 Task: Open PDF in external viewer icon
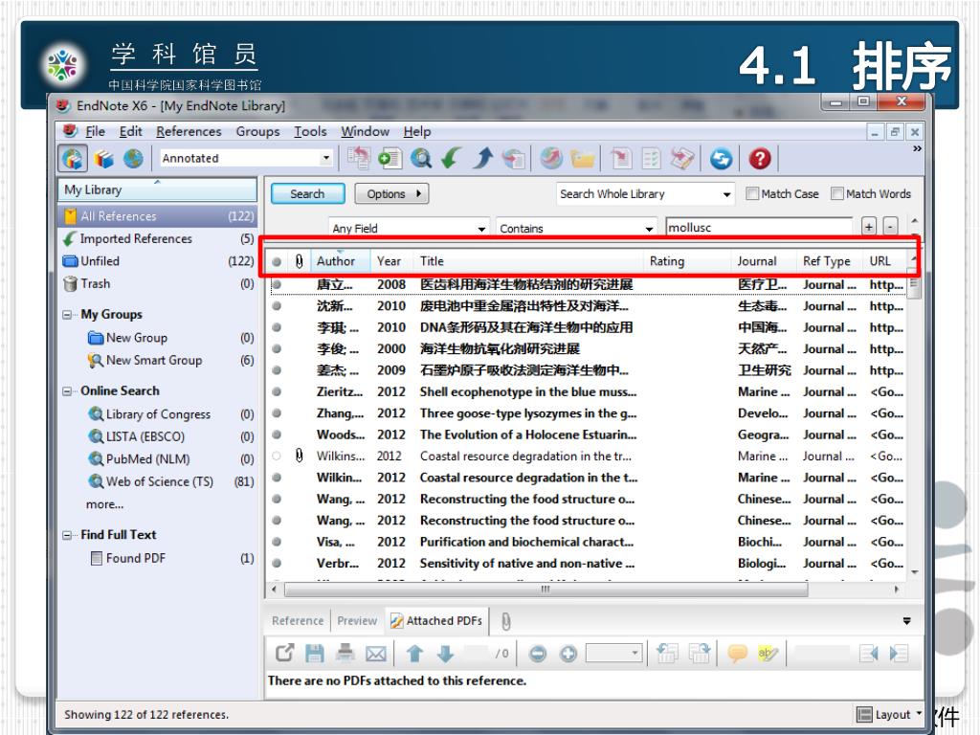(284, 654)
